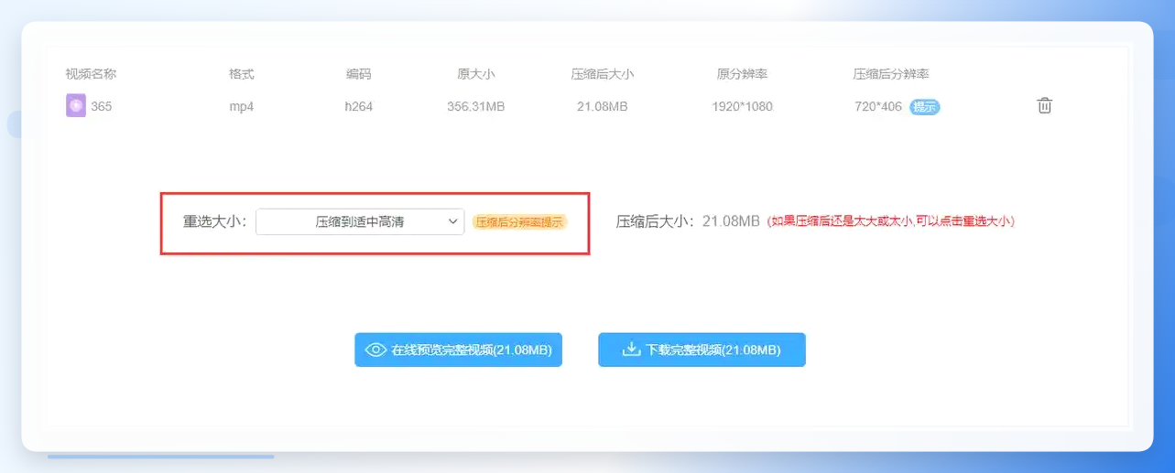
Task: Click the blue 提示 badge next to 720*406
Action: click(925, 107)
